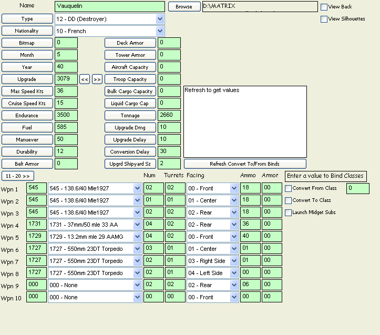The image size is (380, 335).
Task: Click Wpn 9 Ammo field showing 06
Action: point(250,285)
